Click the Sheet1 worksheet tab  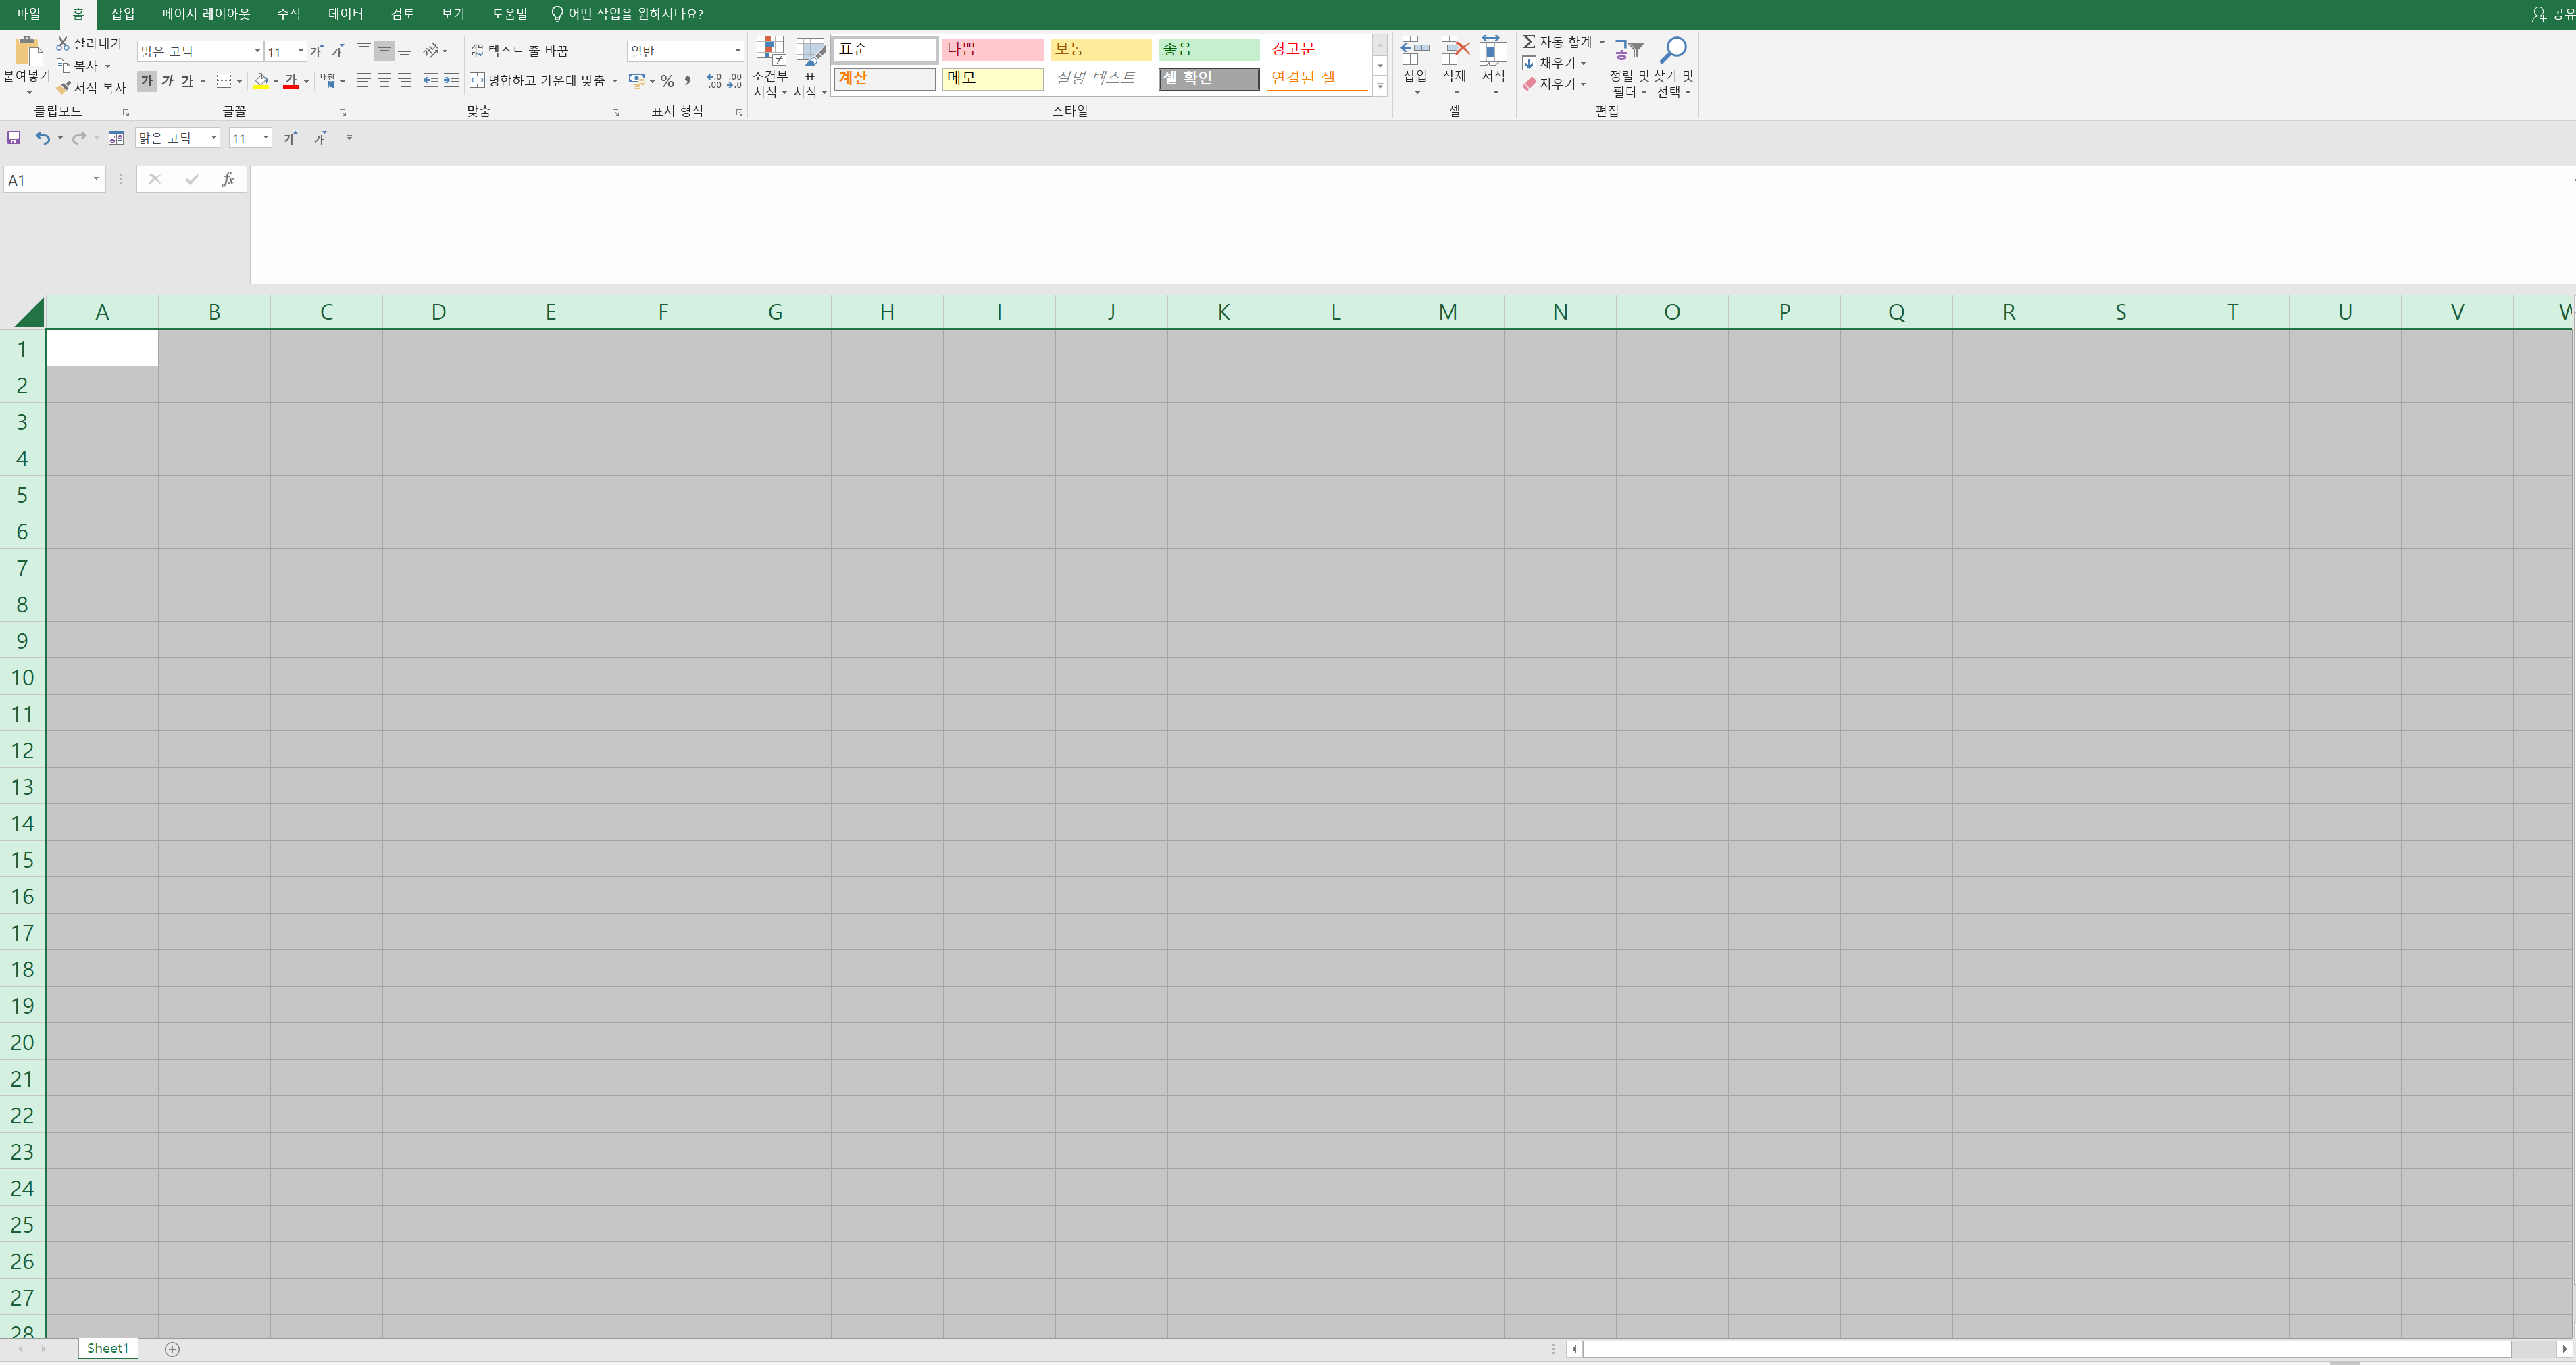(x=107, y=1348)
